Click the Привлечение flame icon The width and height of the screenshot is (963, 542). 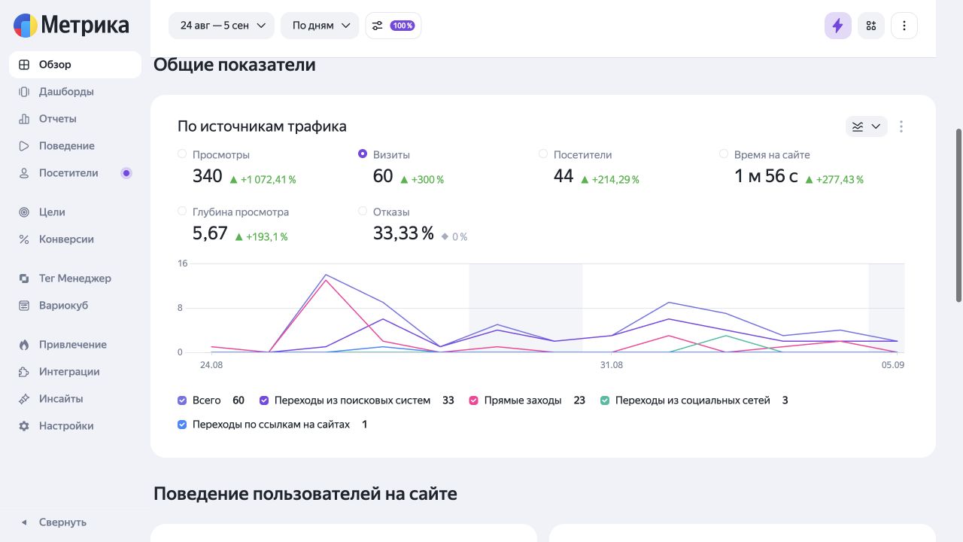(24, 345)
